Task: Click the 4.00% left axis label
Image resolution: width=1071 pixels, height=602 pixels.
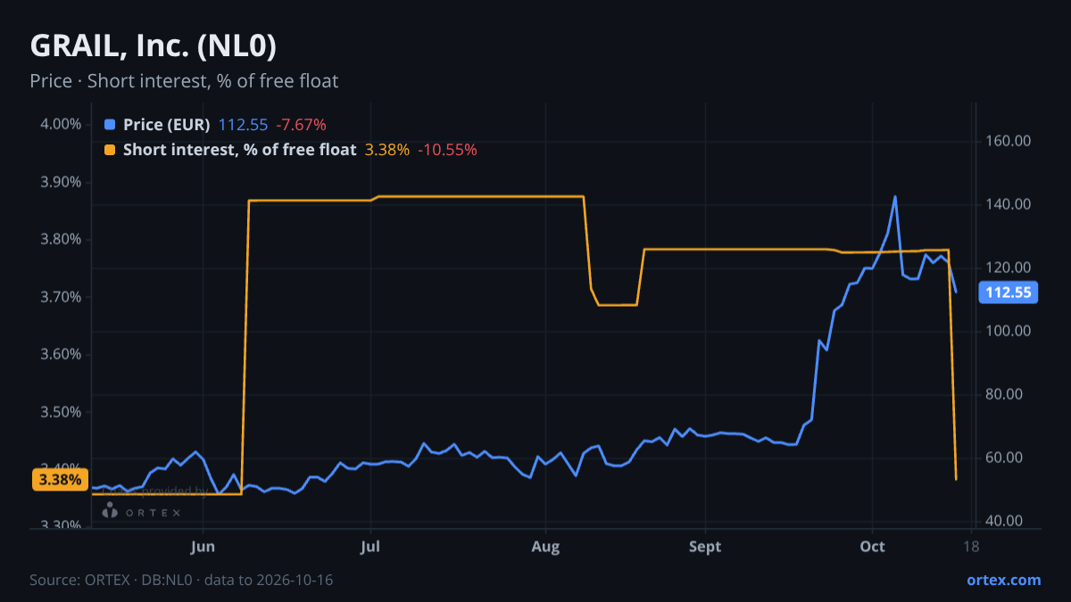Action: [x=62, y=124]
